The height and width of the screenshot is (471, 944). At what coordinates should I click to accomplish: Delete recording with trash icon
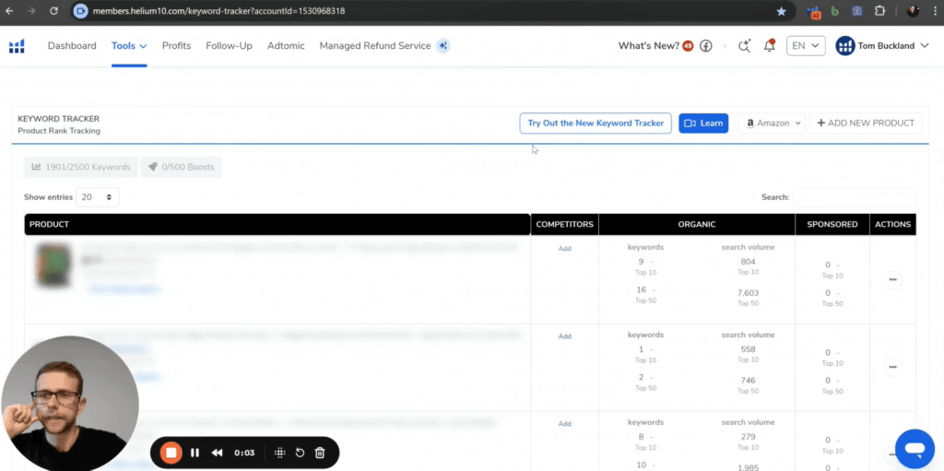pyautogui.click(x=320, y=453)
